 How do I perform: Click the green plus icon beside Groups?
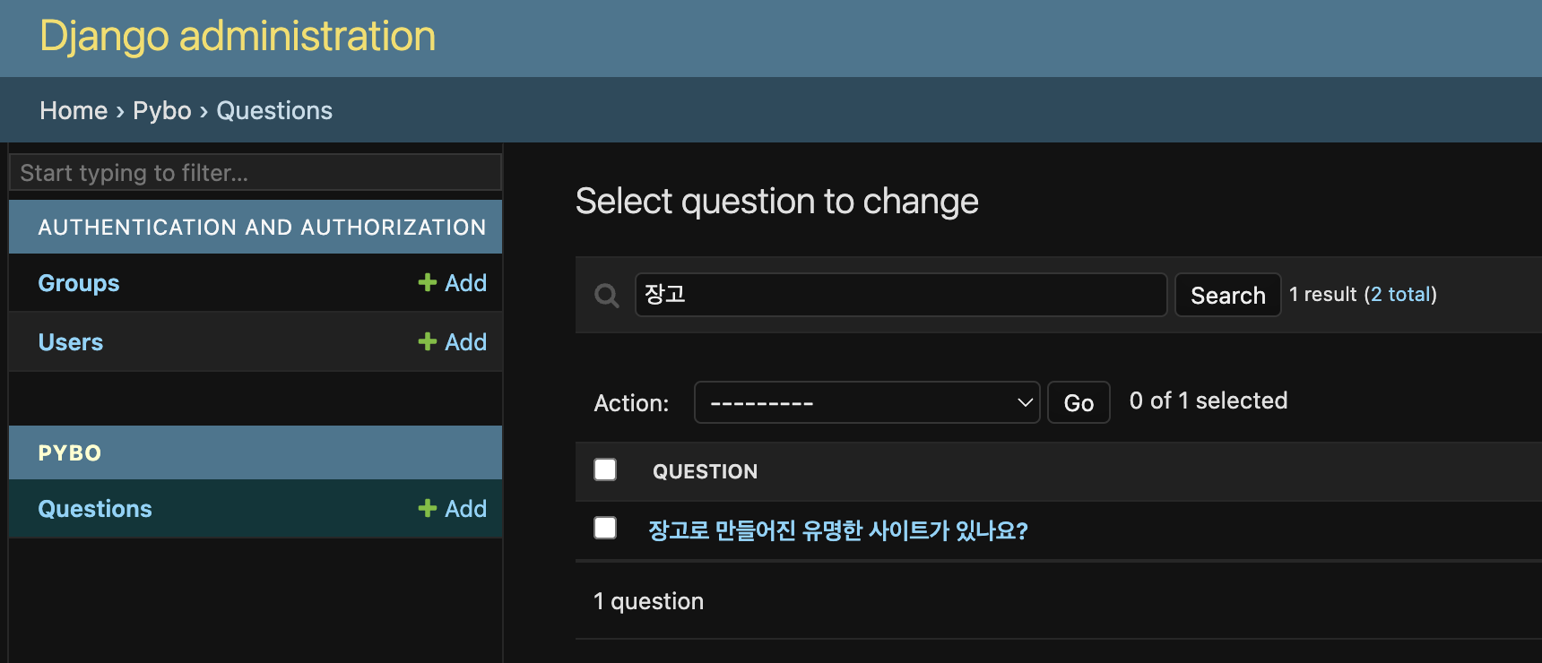[x=428, y=283]
